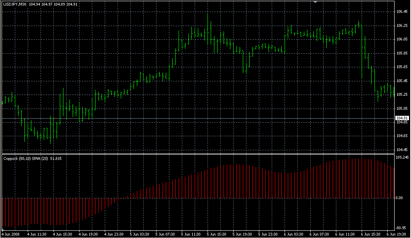Click the 4 Jun 19:30 time label
The width and height of the screenshot is (411, 238).
click(88, 234)
